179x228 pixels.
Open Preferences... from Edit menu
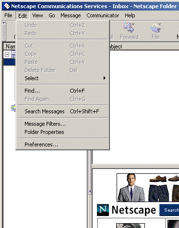coord(62,144)
